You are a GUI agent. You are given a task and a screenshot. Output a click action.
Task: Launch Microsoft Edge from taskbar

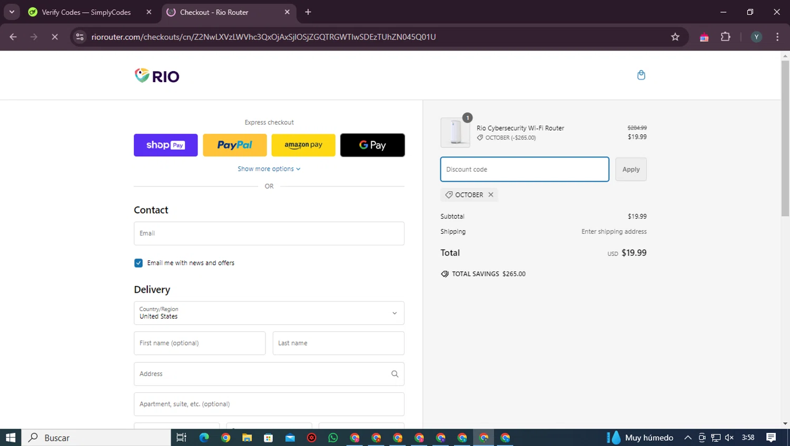(x=204, y=438)
